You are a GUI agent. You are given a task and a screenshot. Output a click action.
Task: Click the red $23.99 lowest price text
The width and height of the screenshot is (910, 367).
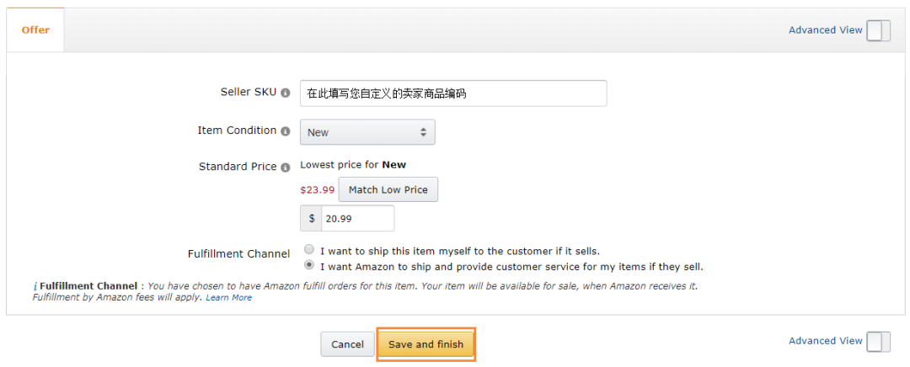coord(317,190)
